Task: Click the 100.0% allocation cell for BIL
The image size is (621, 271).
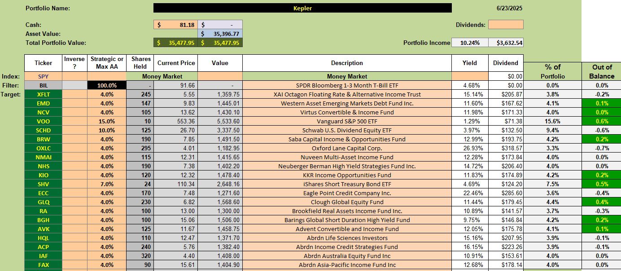Action: tap(107, 85)
